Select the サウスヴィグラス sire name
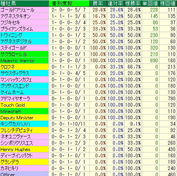Image resolution: width=177 pixels, height=176 pixels. pos(15,73)
